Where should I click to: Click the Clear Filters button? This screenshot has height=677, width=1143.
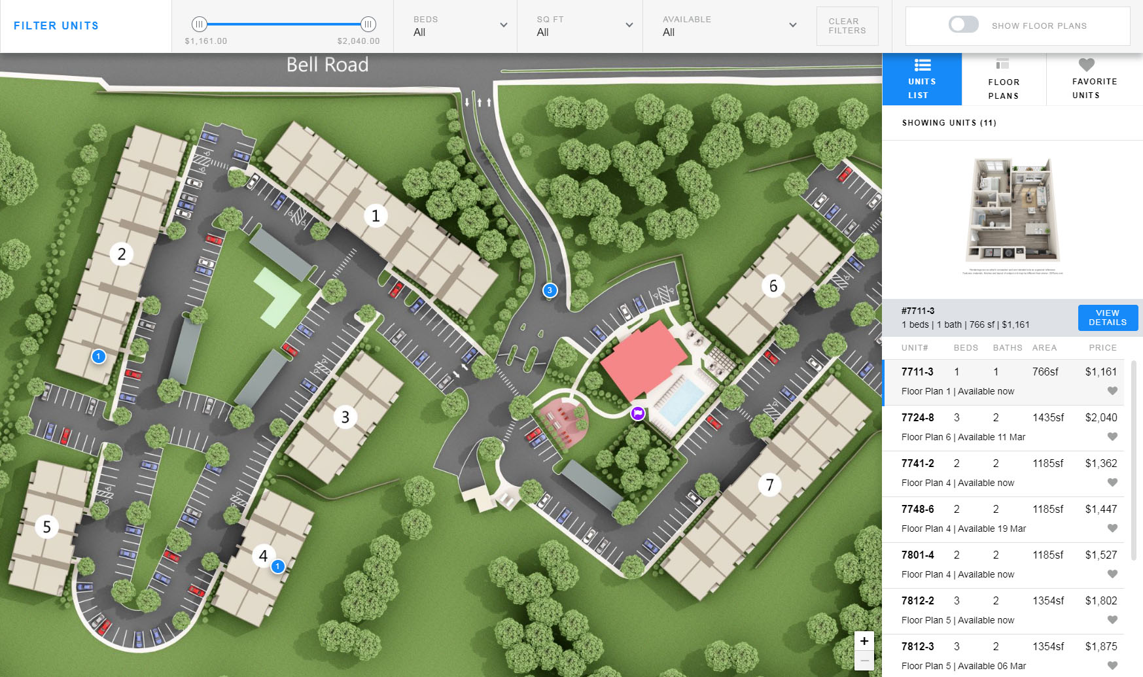coord(847,26)
